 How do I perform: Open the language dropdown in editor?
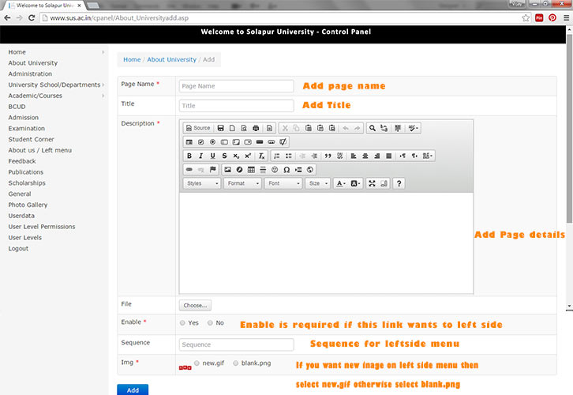pyautogui.click(x=427, y=156)
